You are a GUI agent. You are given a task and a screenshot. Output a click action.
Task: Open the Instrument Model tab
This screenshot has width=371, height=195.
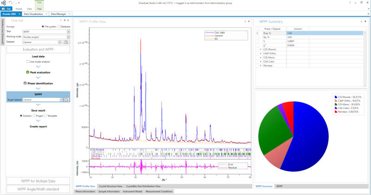coord(133,191)
